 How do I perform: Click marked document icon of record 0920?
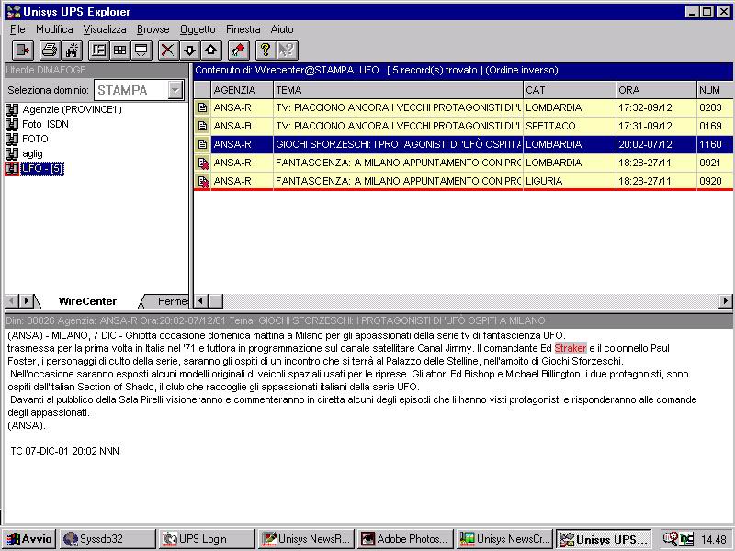[203, 181]
